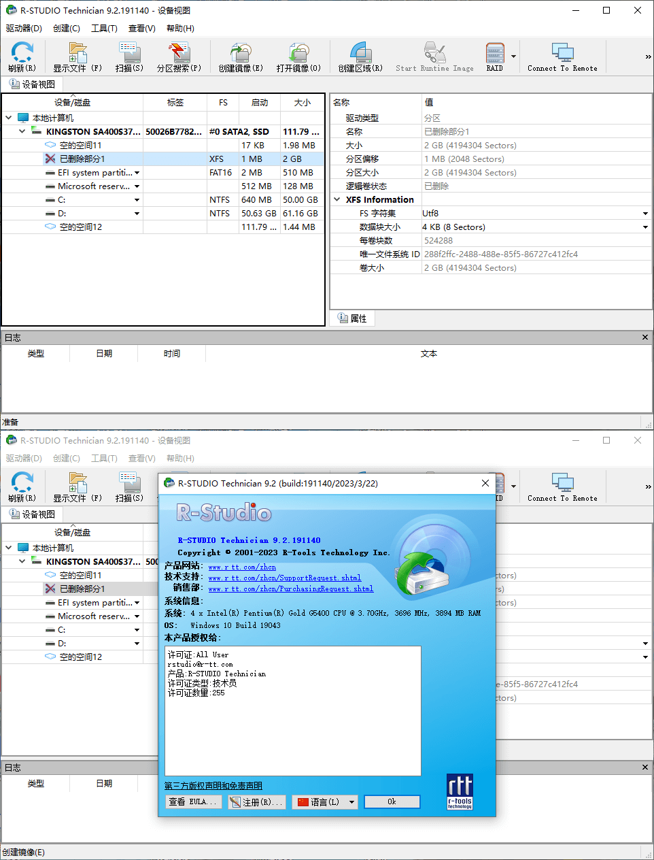This screenshot has width=654, height=860.
Task: Click inside the license information text box
Action: coord(293,711)
